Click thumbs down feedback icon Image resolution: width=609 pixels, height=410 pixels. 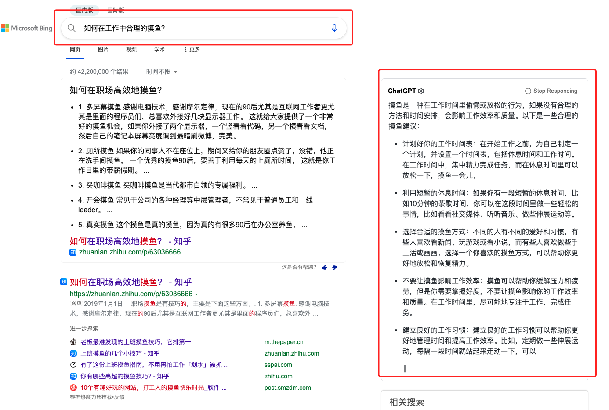coord(335,268)
